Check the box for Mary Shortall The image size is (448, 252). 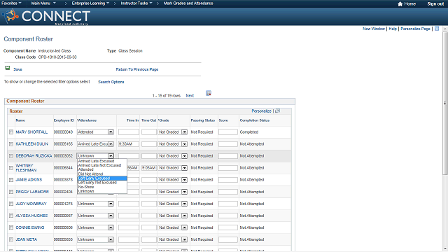pos(11,132)
